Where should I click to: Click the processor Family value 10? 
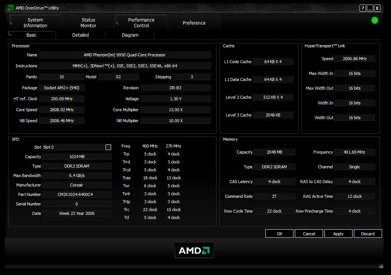(62, 77)
